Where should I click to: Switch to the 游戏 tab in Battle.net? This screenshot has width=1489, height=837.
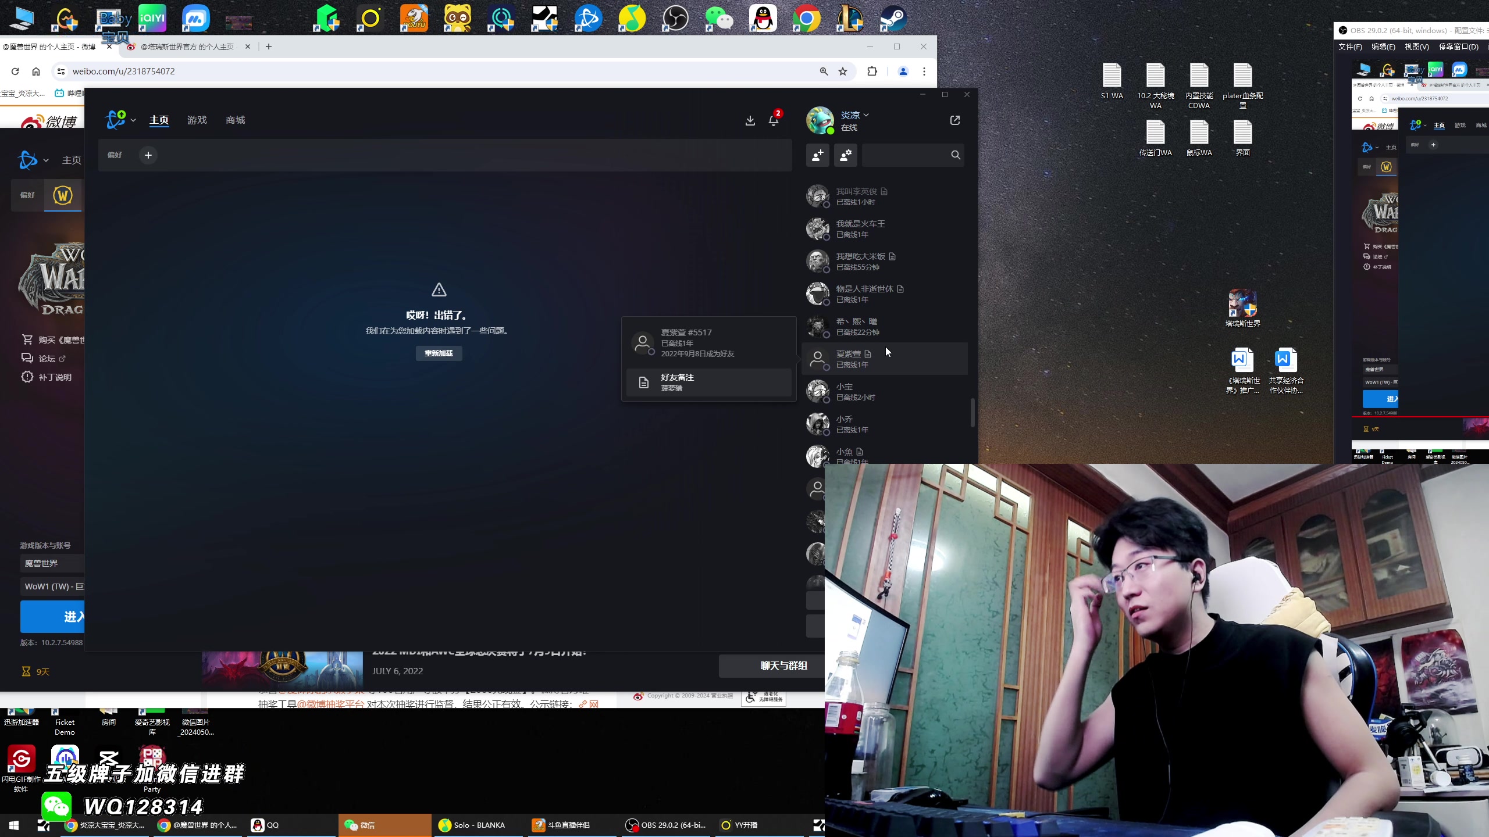click(197, 120)
